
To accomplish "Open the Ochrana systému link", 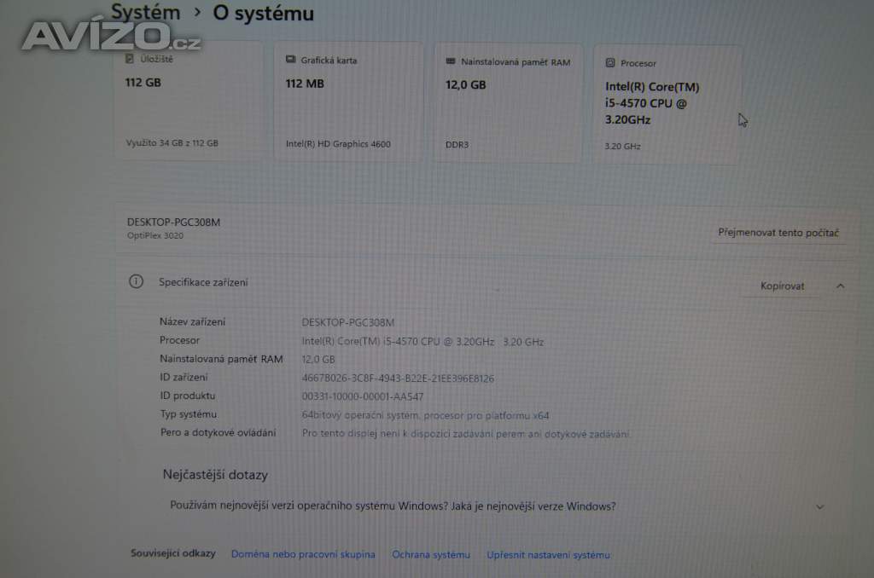I will (x=431, y=554).
